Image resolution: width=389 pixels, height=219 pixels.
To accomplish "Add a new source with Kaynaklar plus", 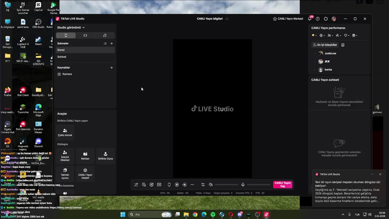I will 112,68.
